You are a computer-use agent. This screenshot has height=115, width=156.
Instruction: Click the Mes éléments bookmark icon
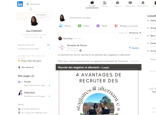point(19,67)
